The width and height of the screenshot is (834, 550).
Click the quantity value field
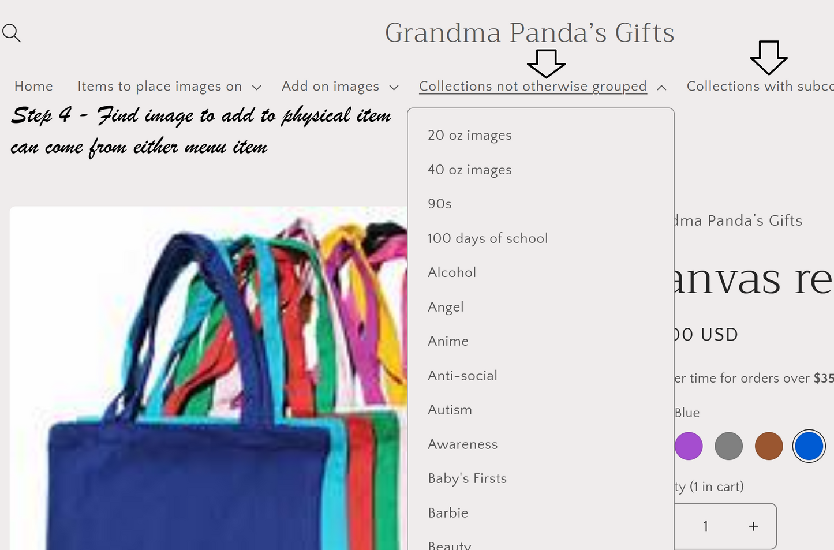(x=705, y=526)
